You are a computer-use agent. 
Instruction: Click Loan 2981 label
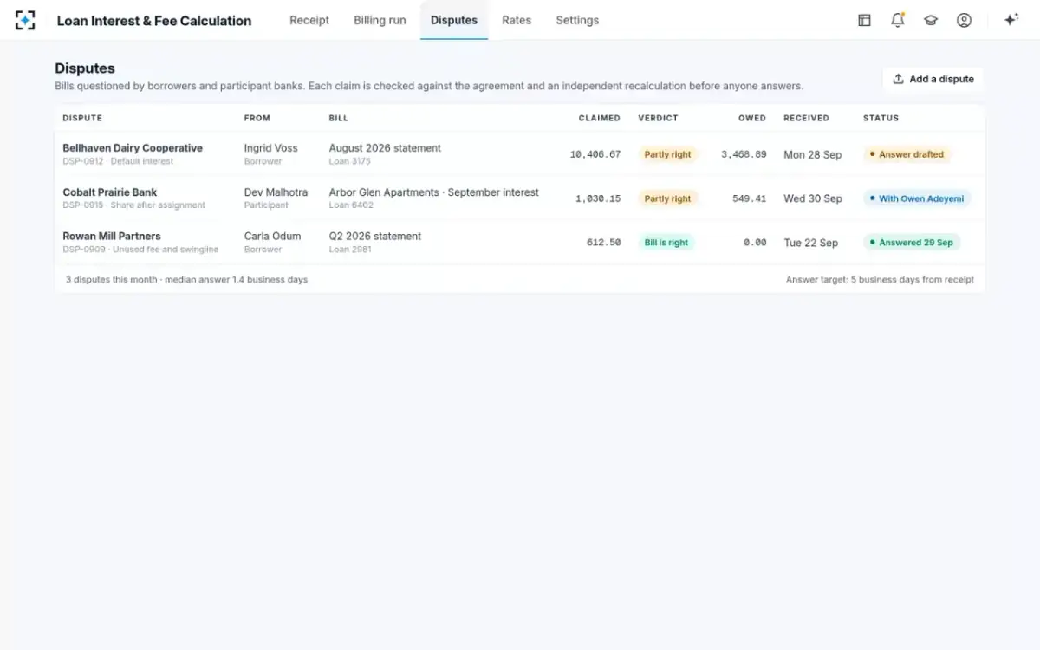350,250
